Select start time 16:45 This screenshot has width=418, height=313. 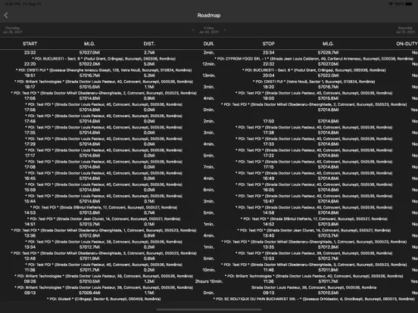pyautogui.click(x=30, y=178)
